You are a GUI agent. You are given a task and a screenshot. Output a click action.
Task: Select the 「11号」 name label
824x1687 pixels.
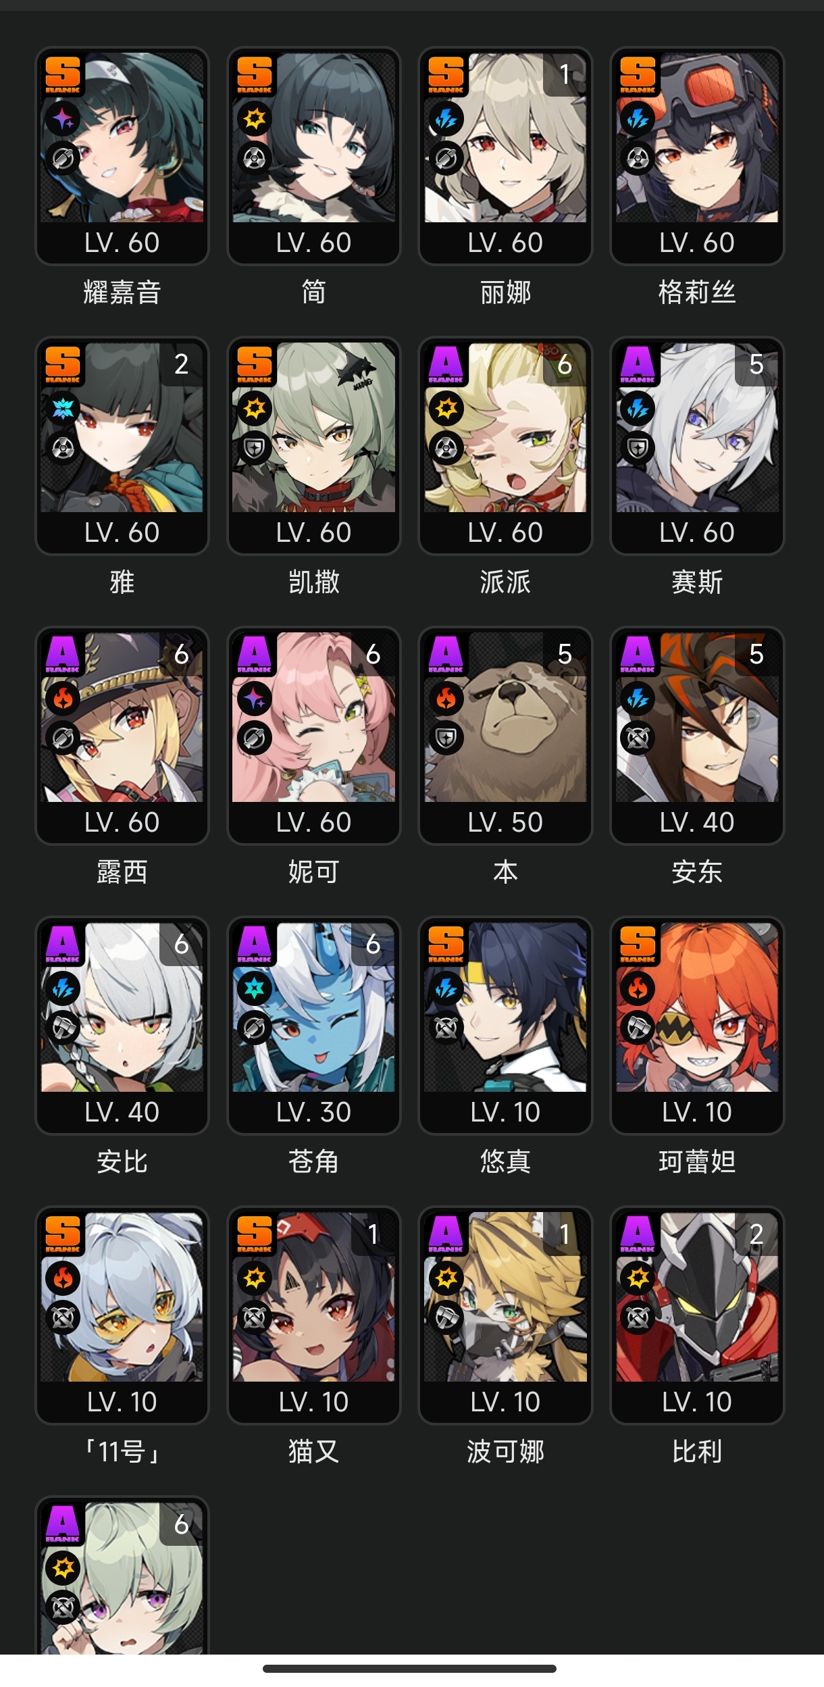[122, 1451]
